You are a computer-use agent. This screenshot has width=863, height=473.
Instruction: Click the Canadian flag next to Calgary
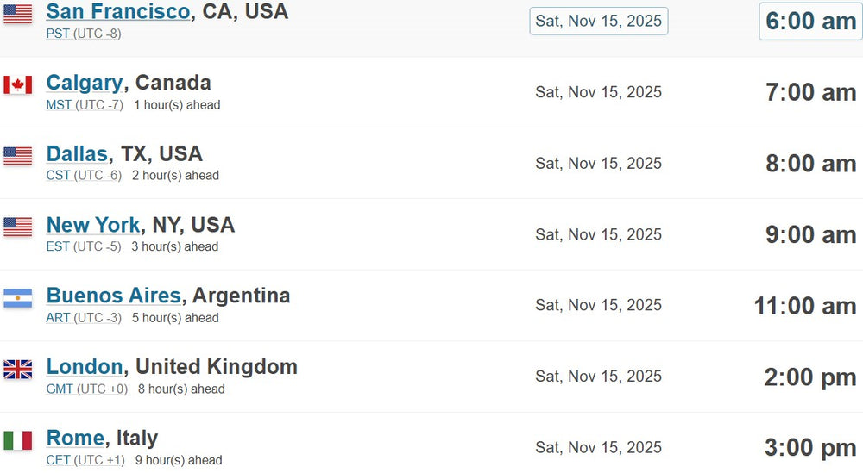pos(17,85)
